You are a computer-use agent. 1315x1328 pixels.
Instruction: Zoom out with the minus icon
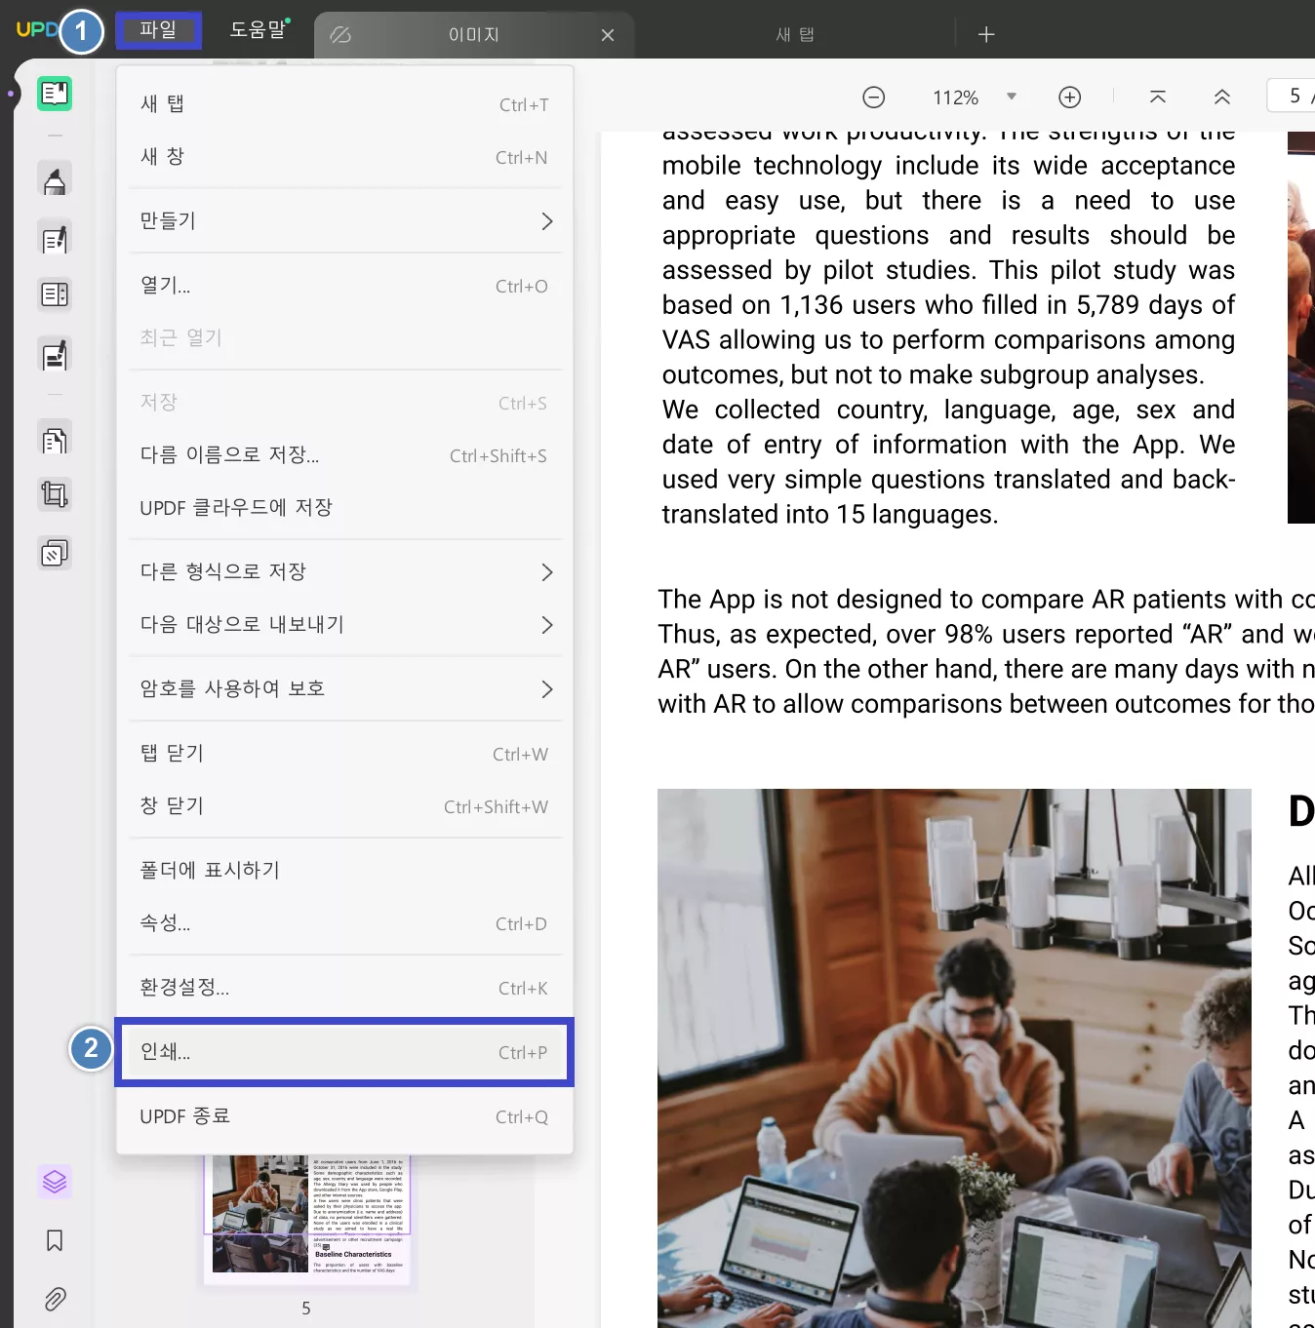click(x=874, y=97)
